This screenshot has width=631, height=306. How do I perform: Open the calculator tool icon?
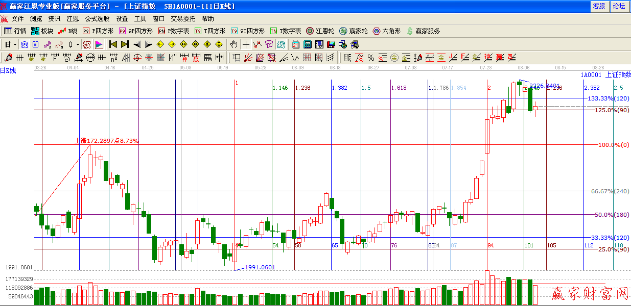(308, 44)
